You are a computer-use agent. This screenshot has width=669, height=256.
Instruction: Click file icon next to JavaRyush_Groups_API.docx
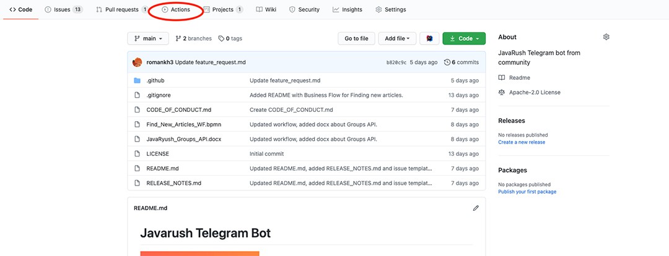(137, 139)
